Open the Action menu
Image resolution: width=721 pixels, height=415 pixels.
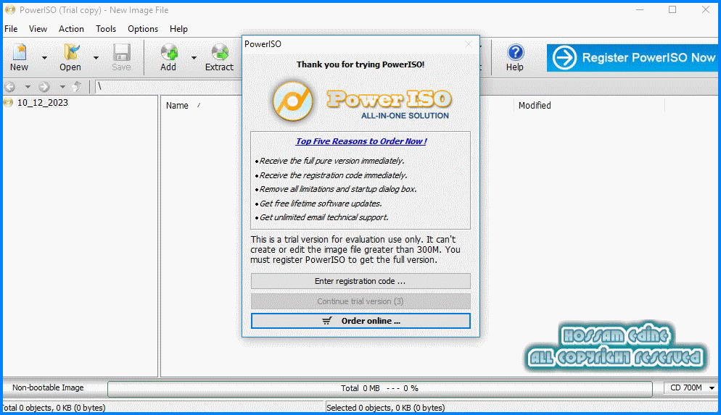tap(71, 29)
